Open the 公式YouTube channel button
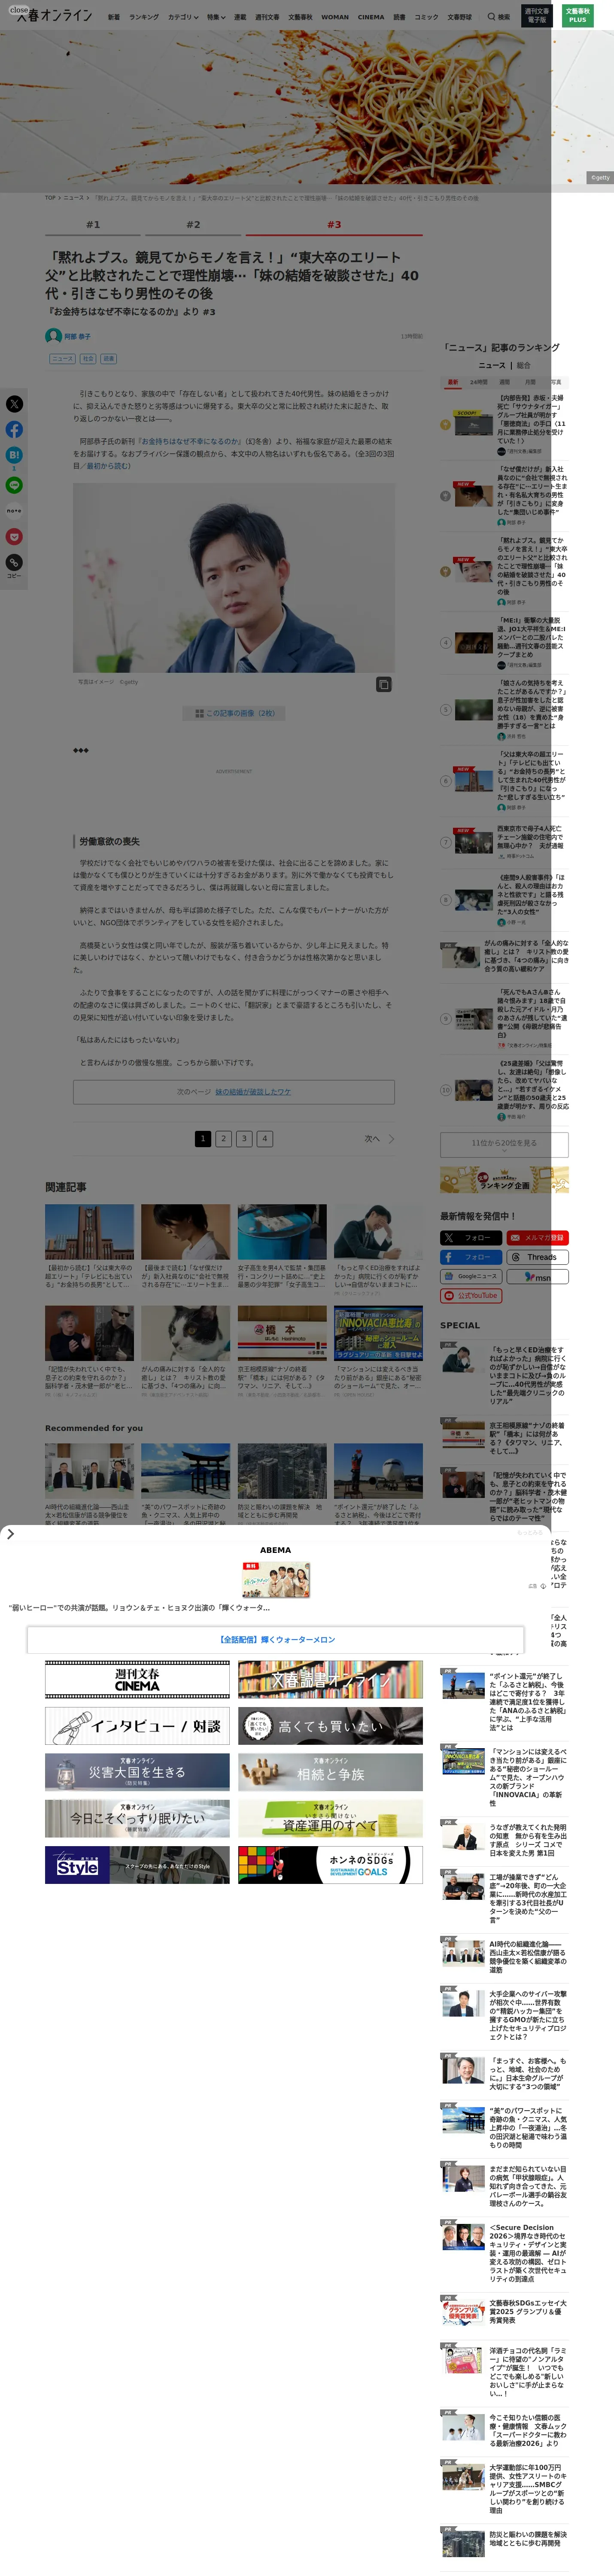Screen dimensions: 614x2576 [471, 1296]
